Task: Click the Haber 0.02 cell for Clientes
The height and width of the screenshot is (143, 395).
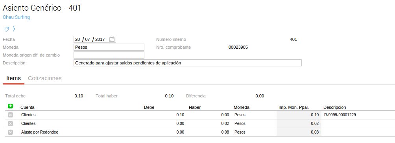Action: 225,124
